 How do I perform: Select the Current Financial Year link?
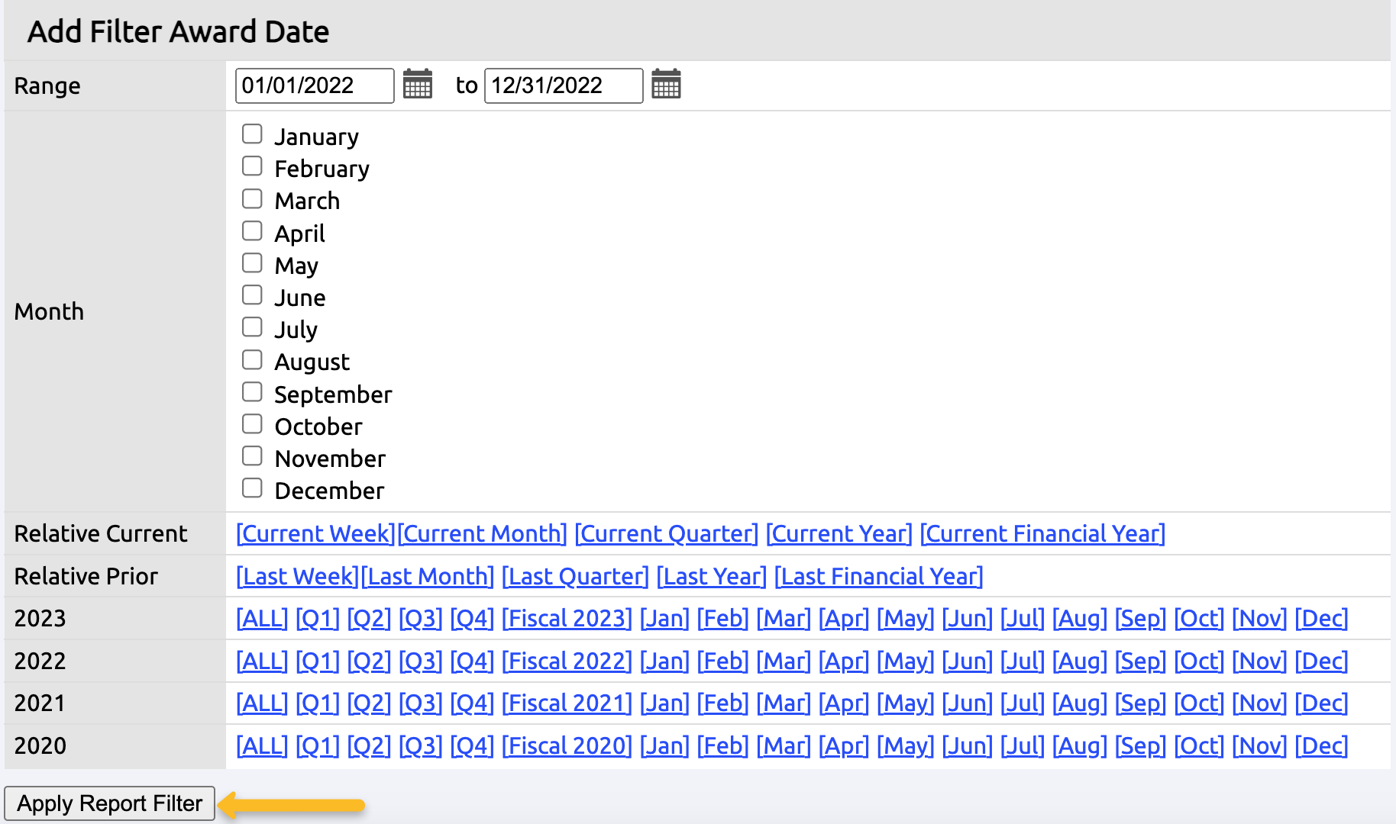pyautogui.click(x=1042, y=533)
